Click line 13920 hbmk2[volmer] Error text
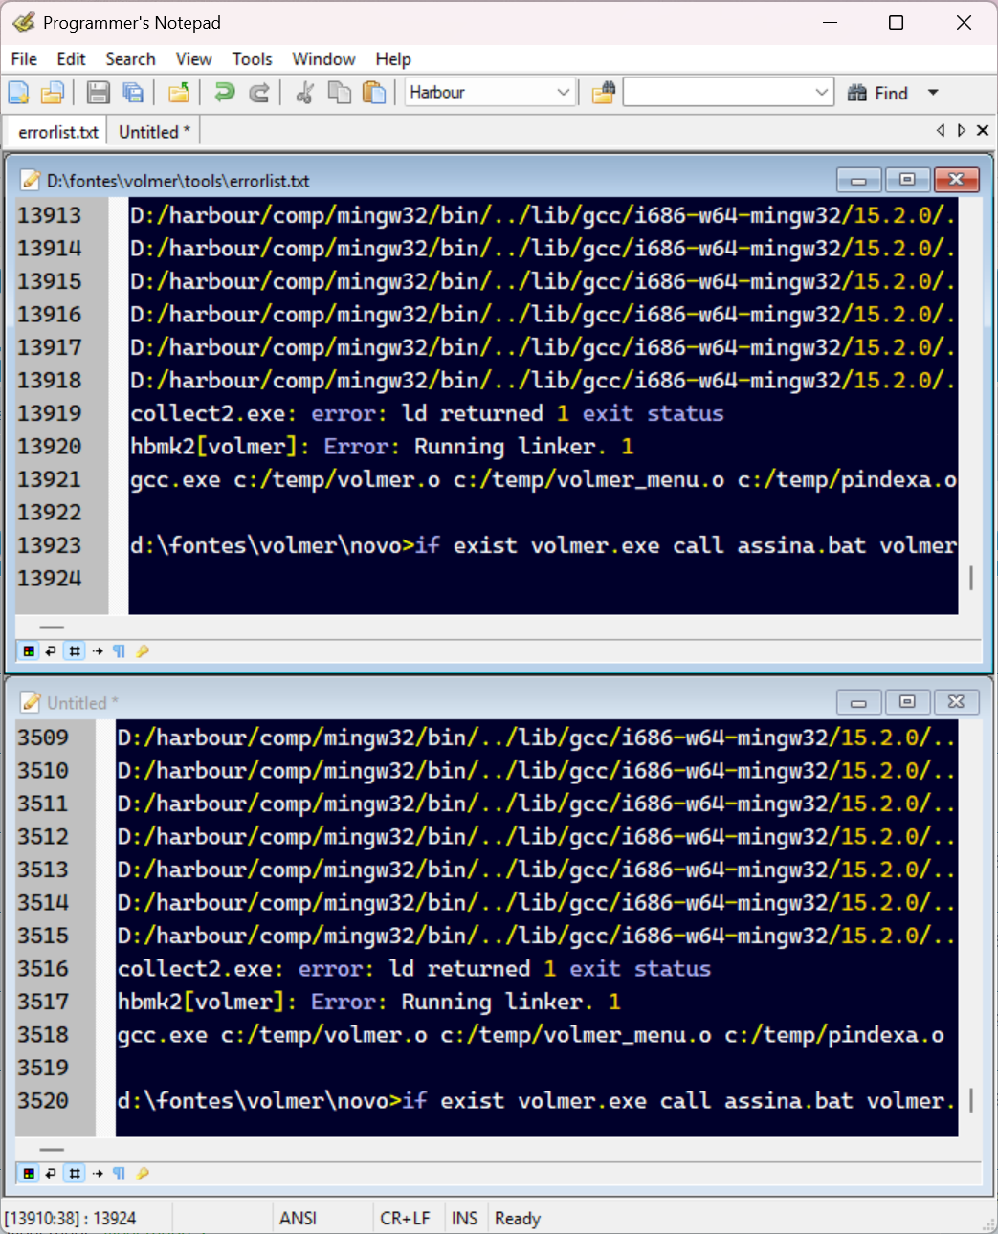 tap(382, 447)
